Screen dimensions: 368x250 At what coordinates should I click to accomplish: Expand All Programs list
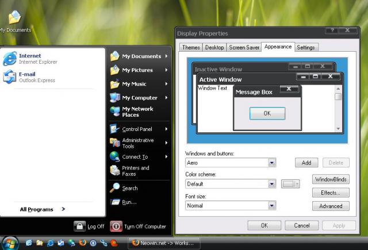click(43, 209)
